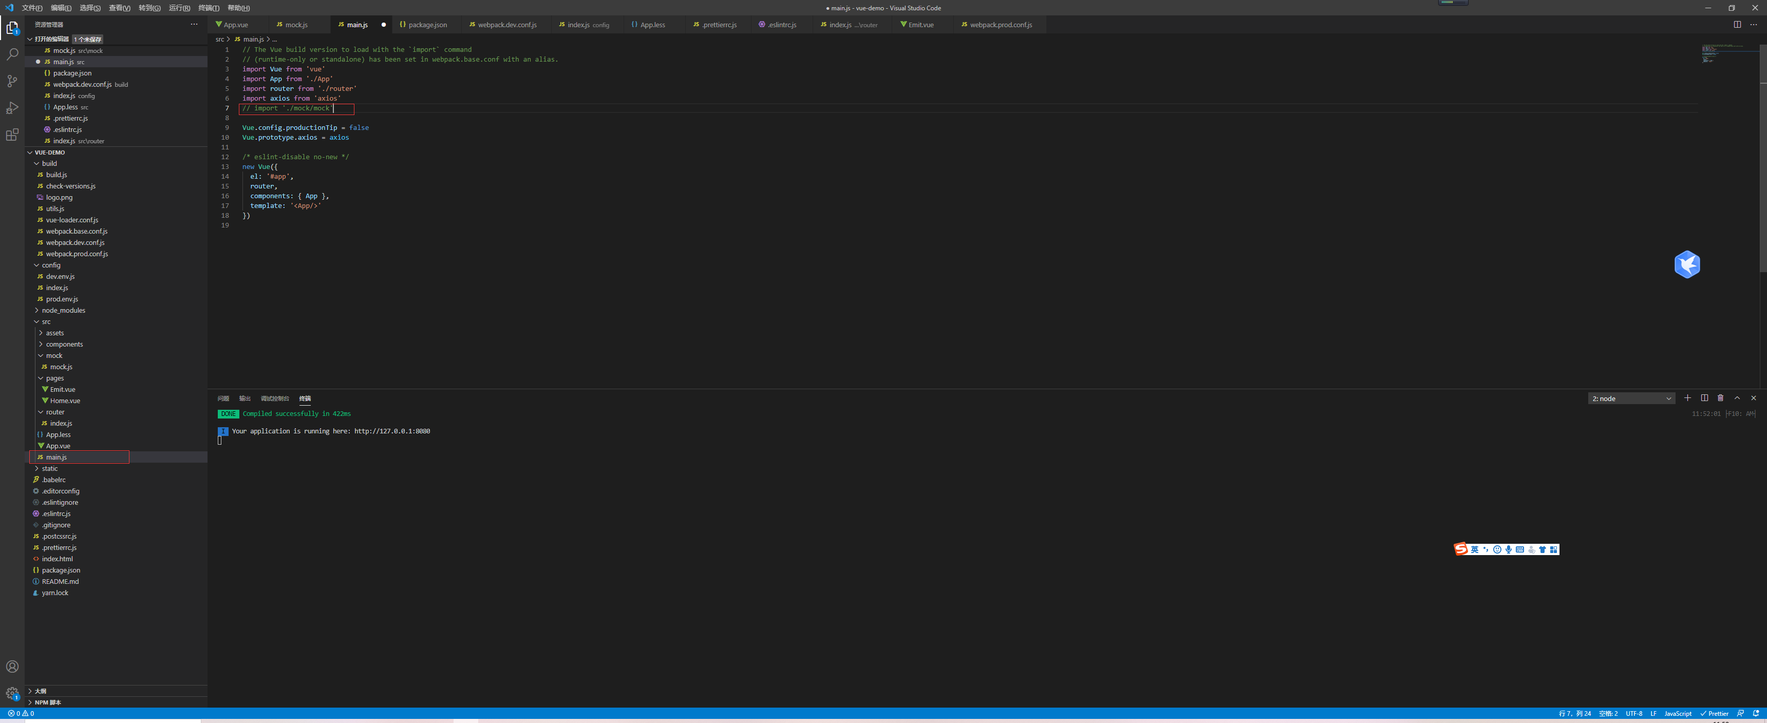Open the Source Control view
This screenshot has width=1767, height=723.
pyautogui.click(x=12, y=81)
